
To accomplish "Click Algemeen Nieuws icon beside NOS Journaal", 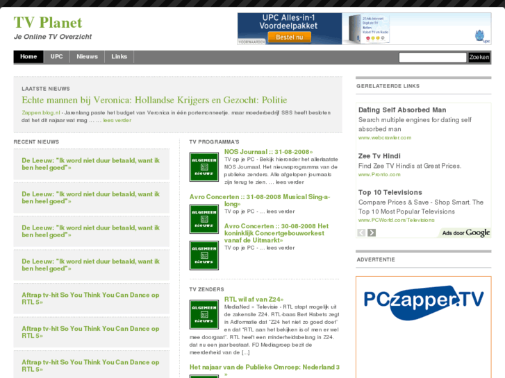I will pyautogui.click(x=204, y=167).
